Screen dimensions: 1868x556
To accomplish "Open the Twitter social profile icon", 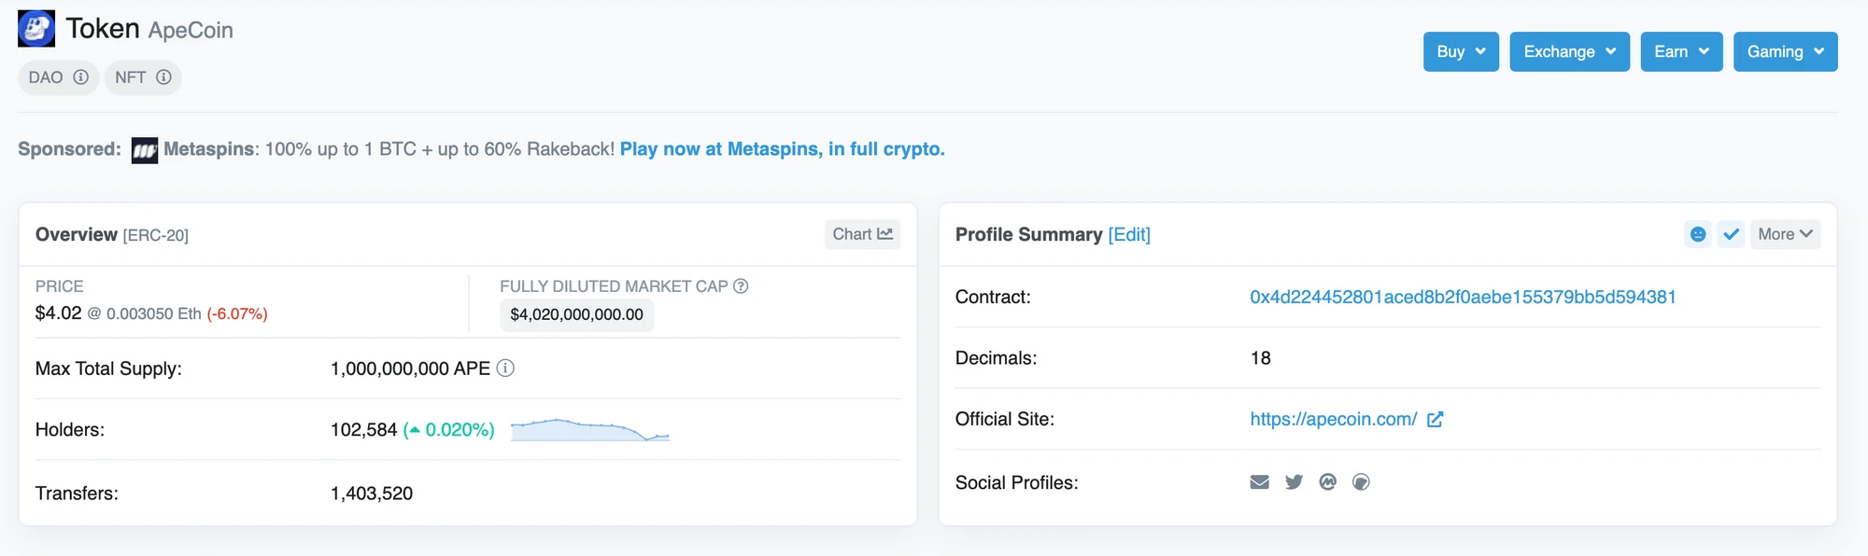I will tap(1294, 482).
